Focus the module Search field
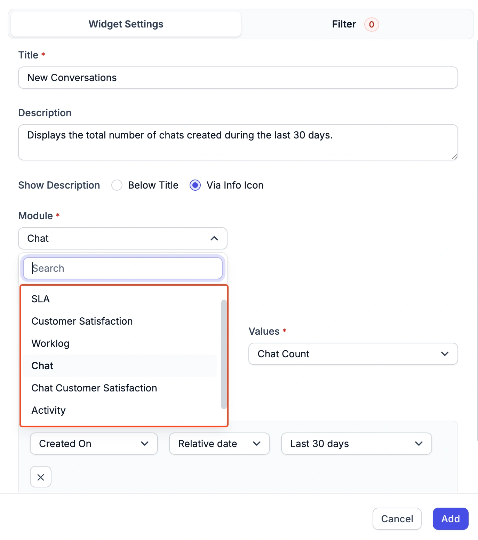The image size is (478, 540). [123, 268]
